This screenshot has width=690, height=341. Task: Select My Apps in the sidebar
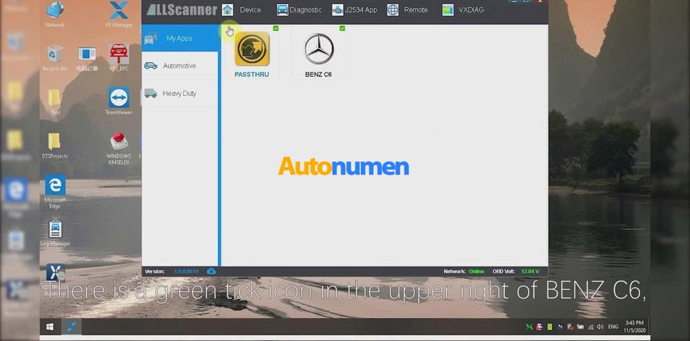point(179,38)
